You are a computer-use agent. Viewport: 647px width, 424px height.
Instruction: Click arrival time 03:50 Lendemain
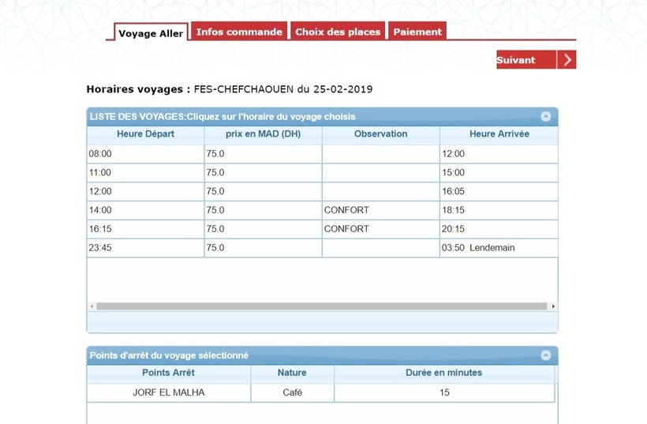pyautogui.click(x=478, y=248)
